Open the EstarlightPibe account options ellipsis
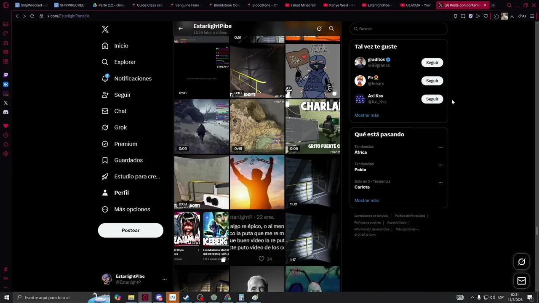 click(x=165, y=279)
